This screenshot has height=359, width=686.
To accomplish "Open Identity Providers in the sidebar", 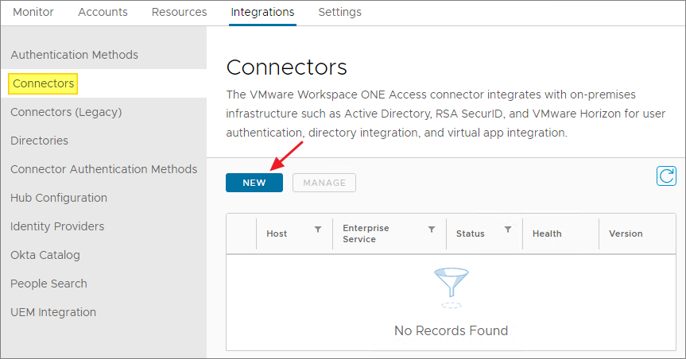I will pyautogui.click(x=57, y=226).
